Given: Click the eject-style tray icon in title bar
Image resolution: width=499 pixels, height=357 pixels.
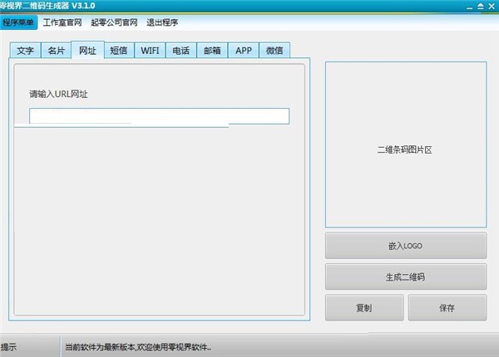Looking at the screenshot, I should [x=481, y=7].
